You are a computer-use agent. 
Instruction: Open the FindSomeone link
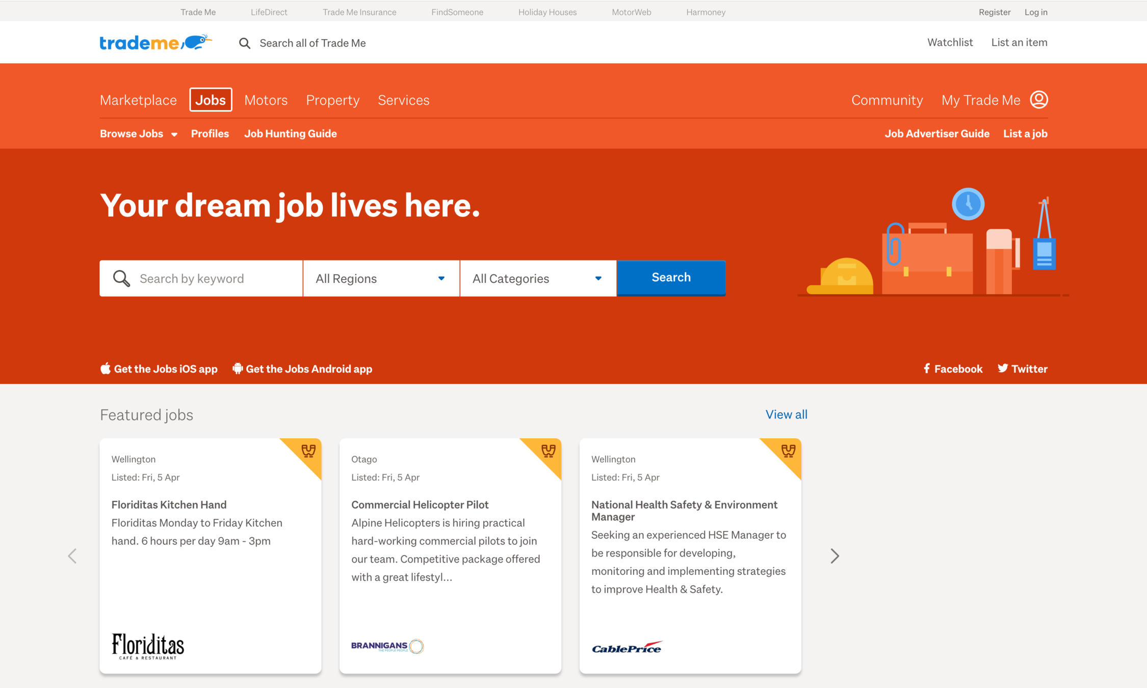pos(457,12)
